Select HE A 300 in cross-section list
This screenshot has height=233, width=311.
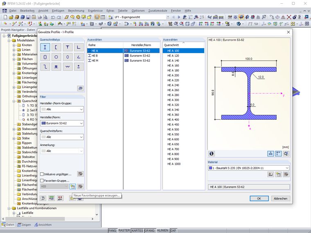[173, 100]
